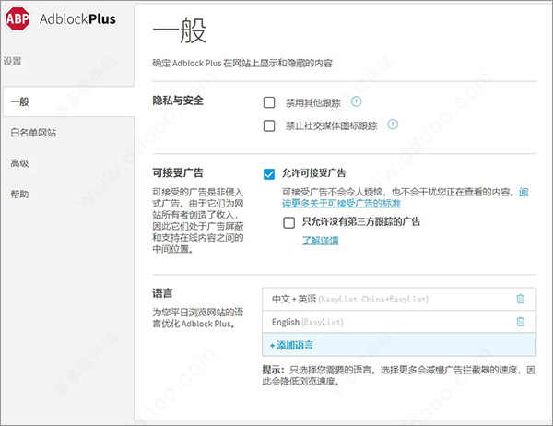Click the + 添加语言 button
The width and height of the screenshot is (553, 426).
tap(291, 345)
